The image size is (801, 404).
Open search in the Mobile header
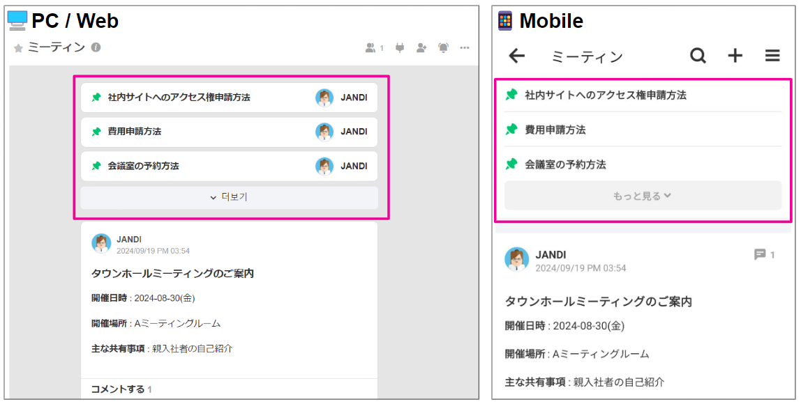[x=698, y=56]
